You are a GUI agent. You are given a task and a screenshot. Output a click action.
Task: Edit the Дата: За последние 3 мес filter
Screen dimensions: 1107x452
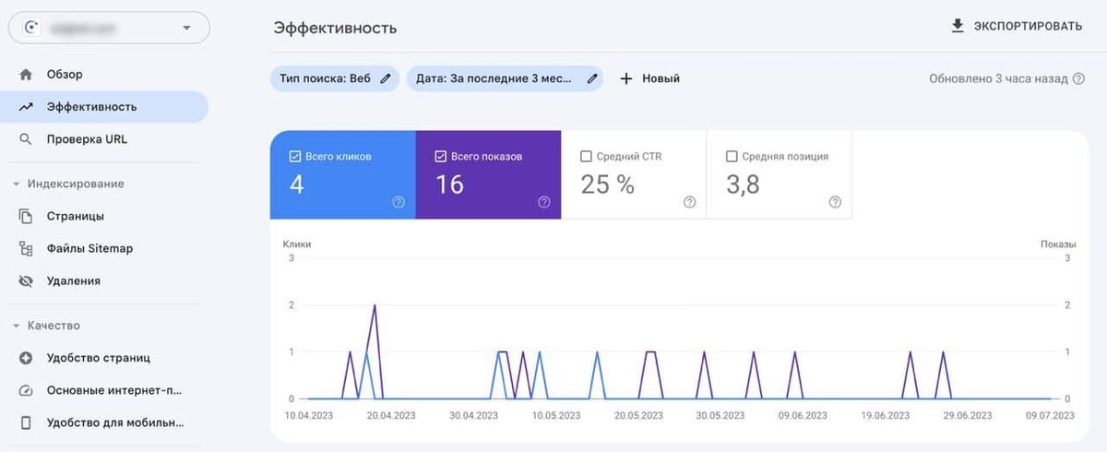point(505,78)
